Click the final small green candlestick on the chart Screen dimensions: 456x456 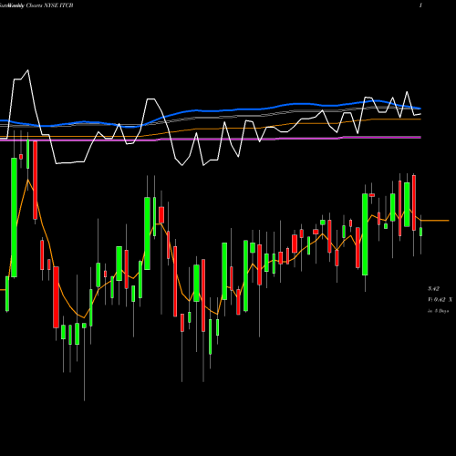[420, 232]
